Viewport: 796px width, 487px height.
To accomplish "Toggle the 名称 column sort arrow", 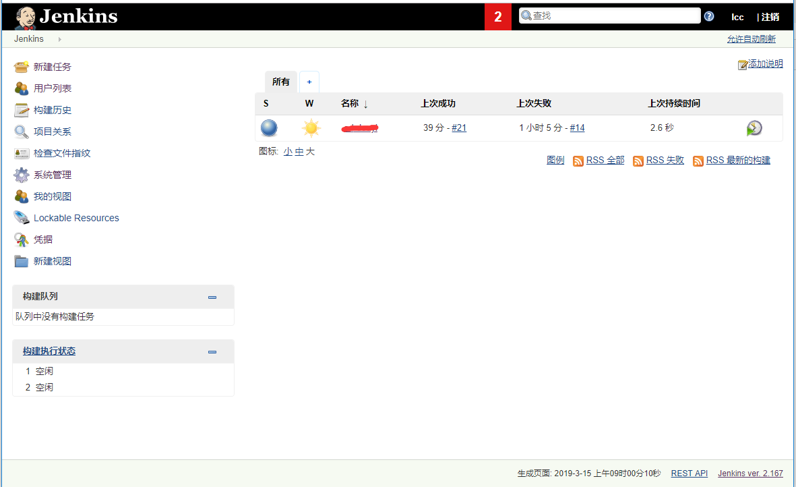I will point(363,103).
